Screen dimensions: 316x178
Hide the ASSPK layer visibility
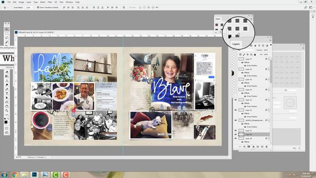tap(236, 120)
